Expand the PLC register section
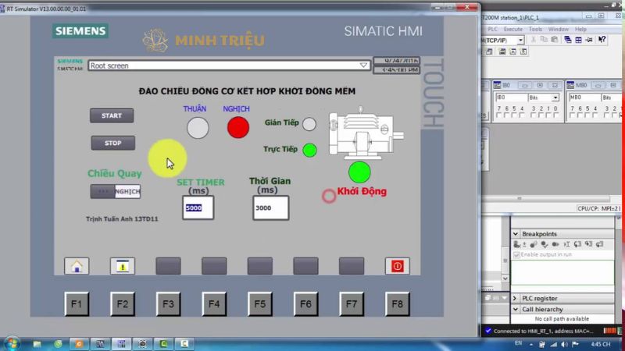 point(516,298)
